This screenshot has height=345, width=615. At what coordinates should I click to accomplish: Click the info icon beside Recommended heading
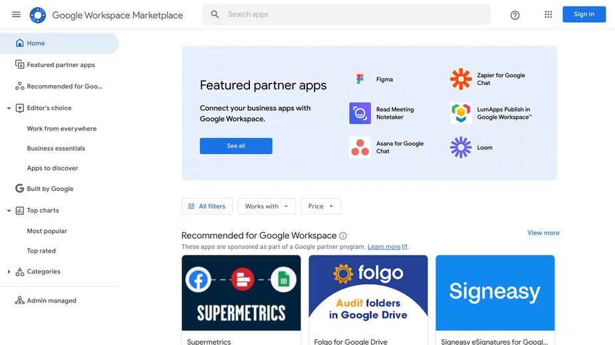(x=343, y=236)
